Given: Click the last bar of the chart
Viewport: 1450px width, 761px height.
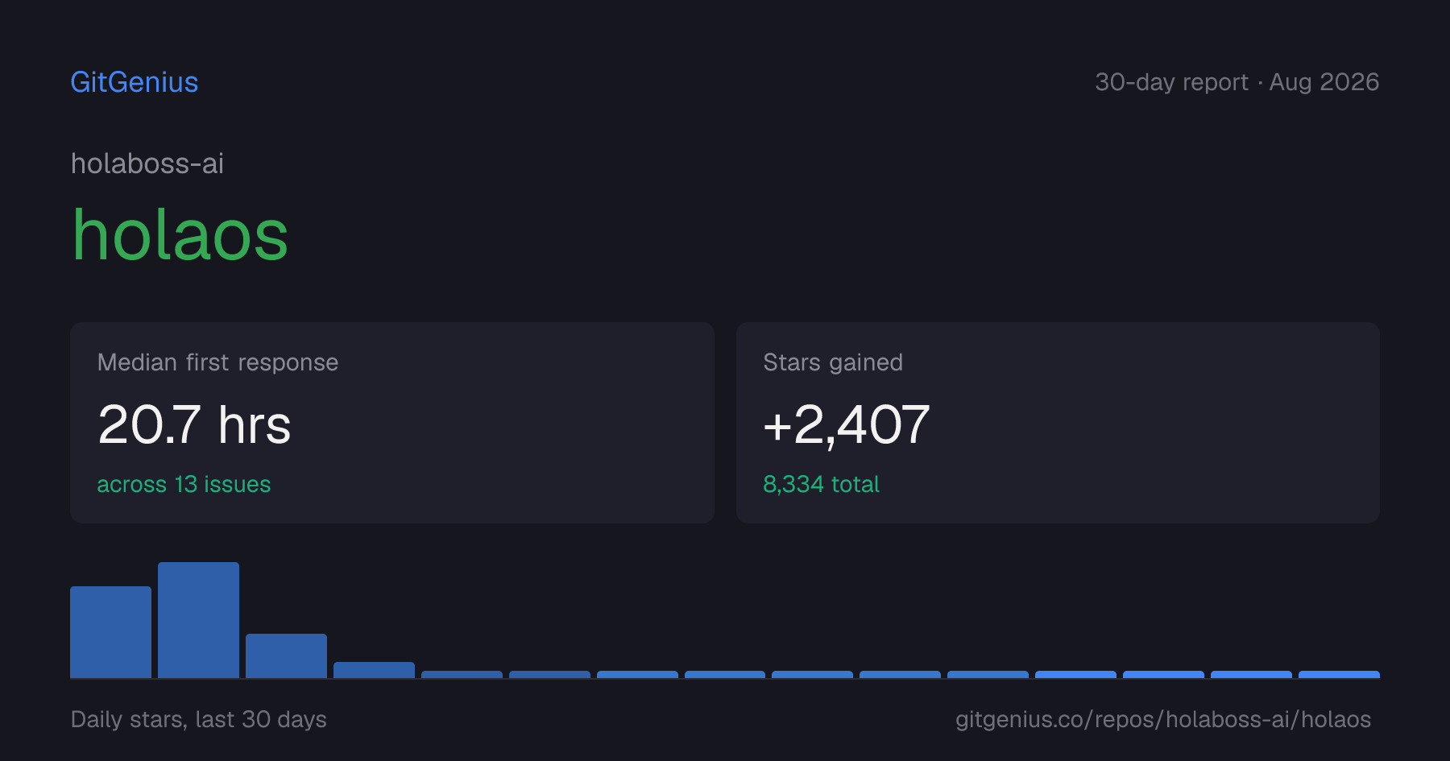Looking at the screenshot, I should tap(1339, 675).
